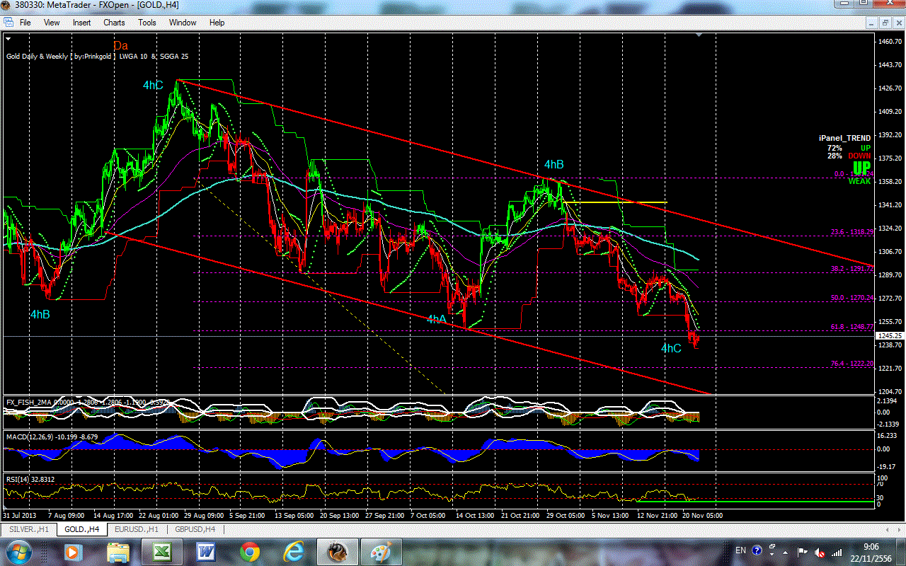Click the 1204.70 price on the axis

click(x=889, y=391)
